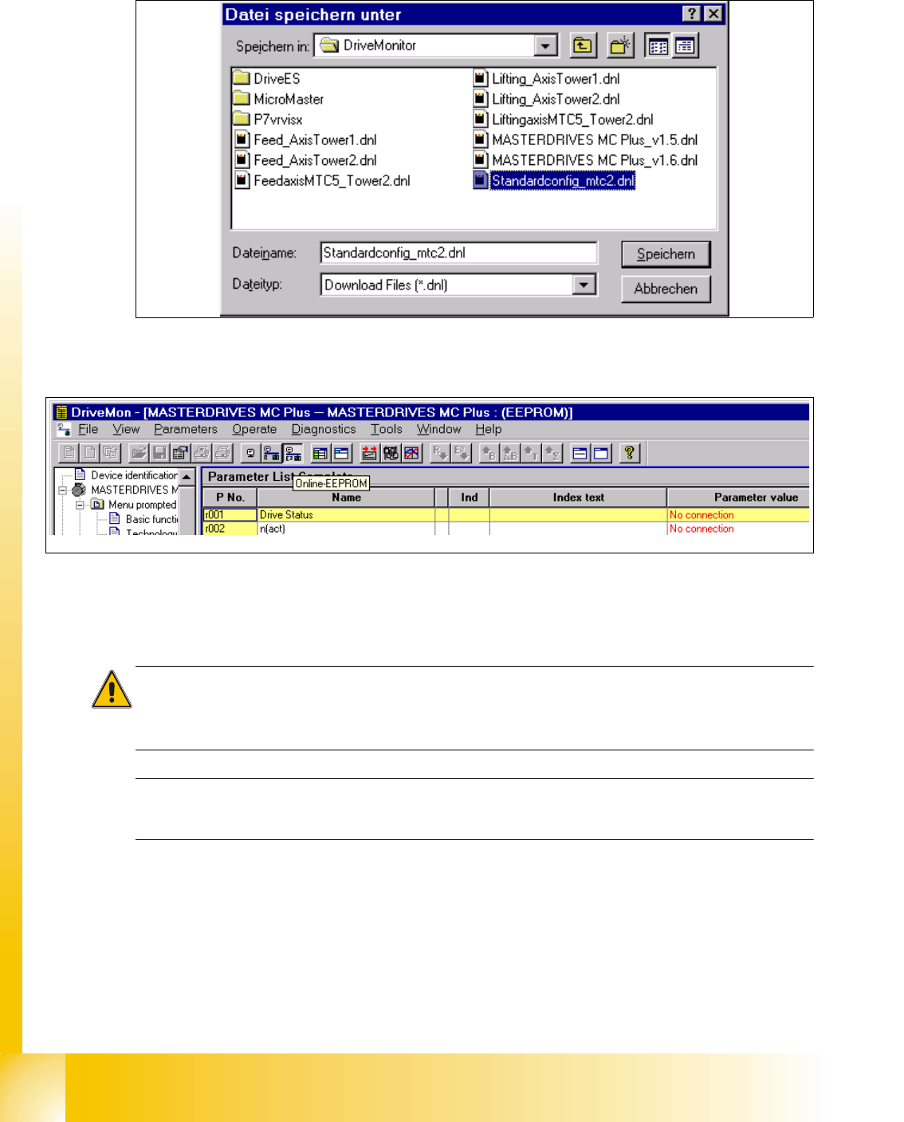This screenshot has width=904, height=1122.
Task: Click the question mark help button in dialog title
Action: coord(692,14)
